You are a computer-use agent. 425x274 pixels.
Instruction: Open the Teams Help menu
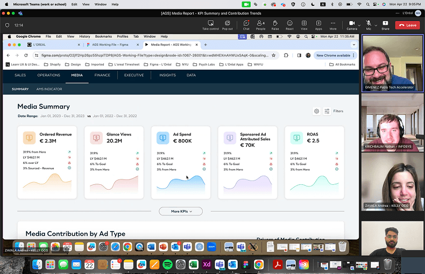tap(115, 4)
